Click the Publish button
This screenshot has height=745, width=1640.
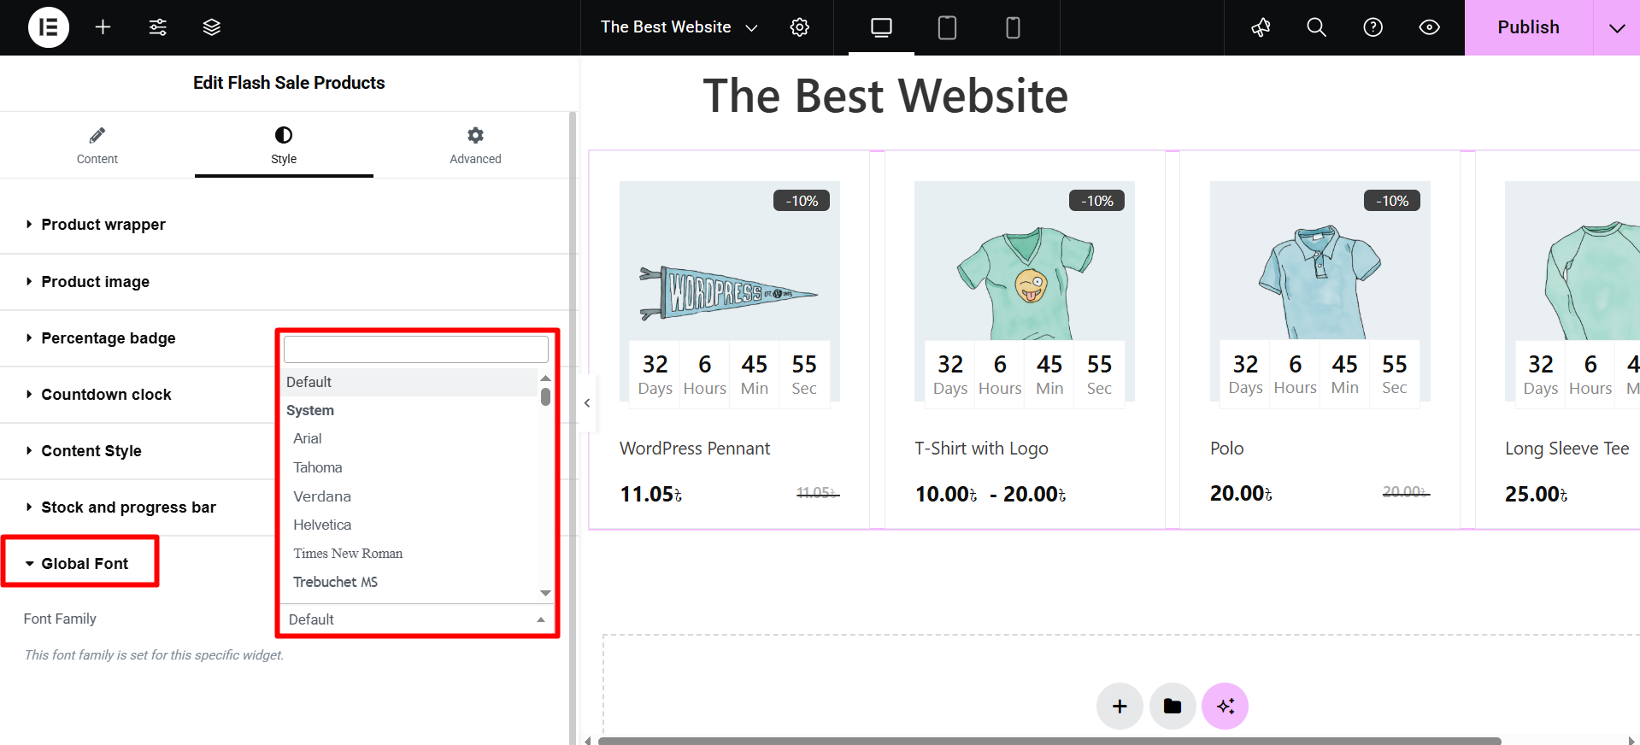click(x=1528, y=27)
